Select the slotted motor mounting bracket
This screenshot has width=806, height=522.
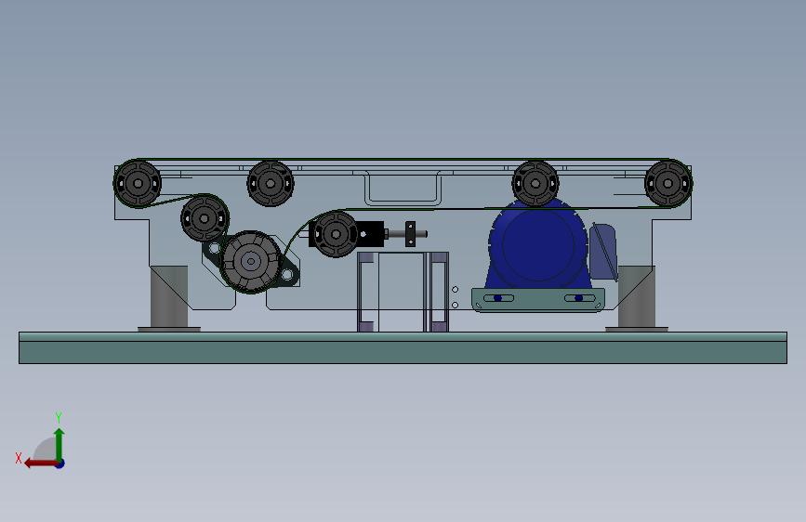[538, 299]
